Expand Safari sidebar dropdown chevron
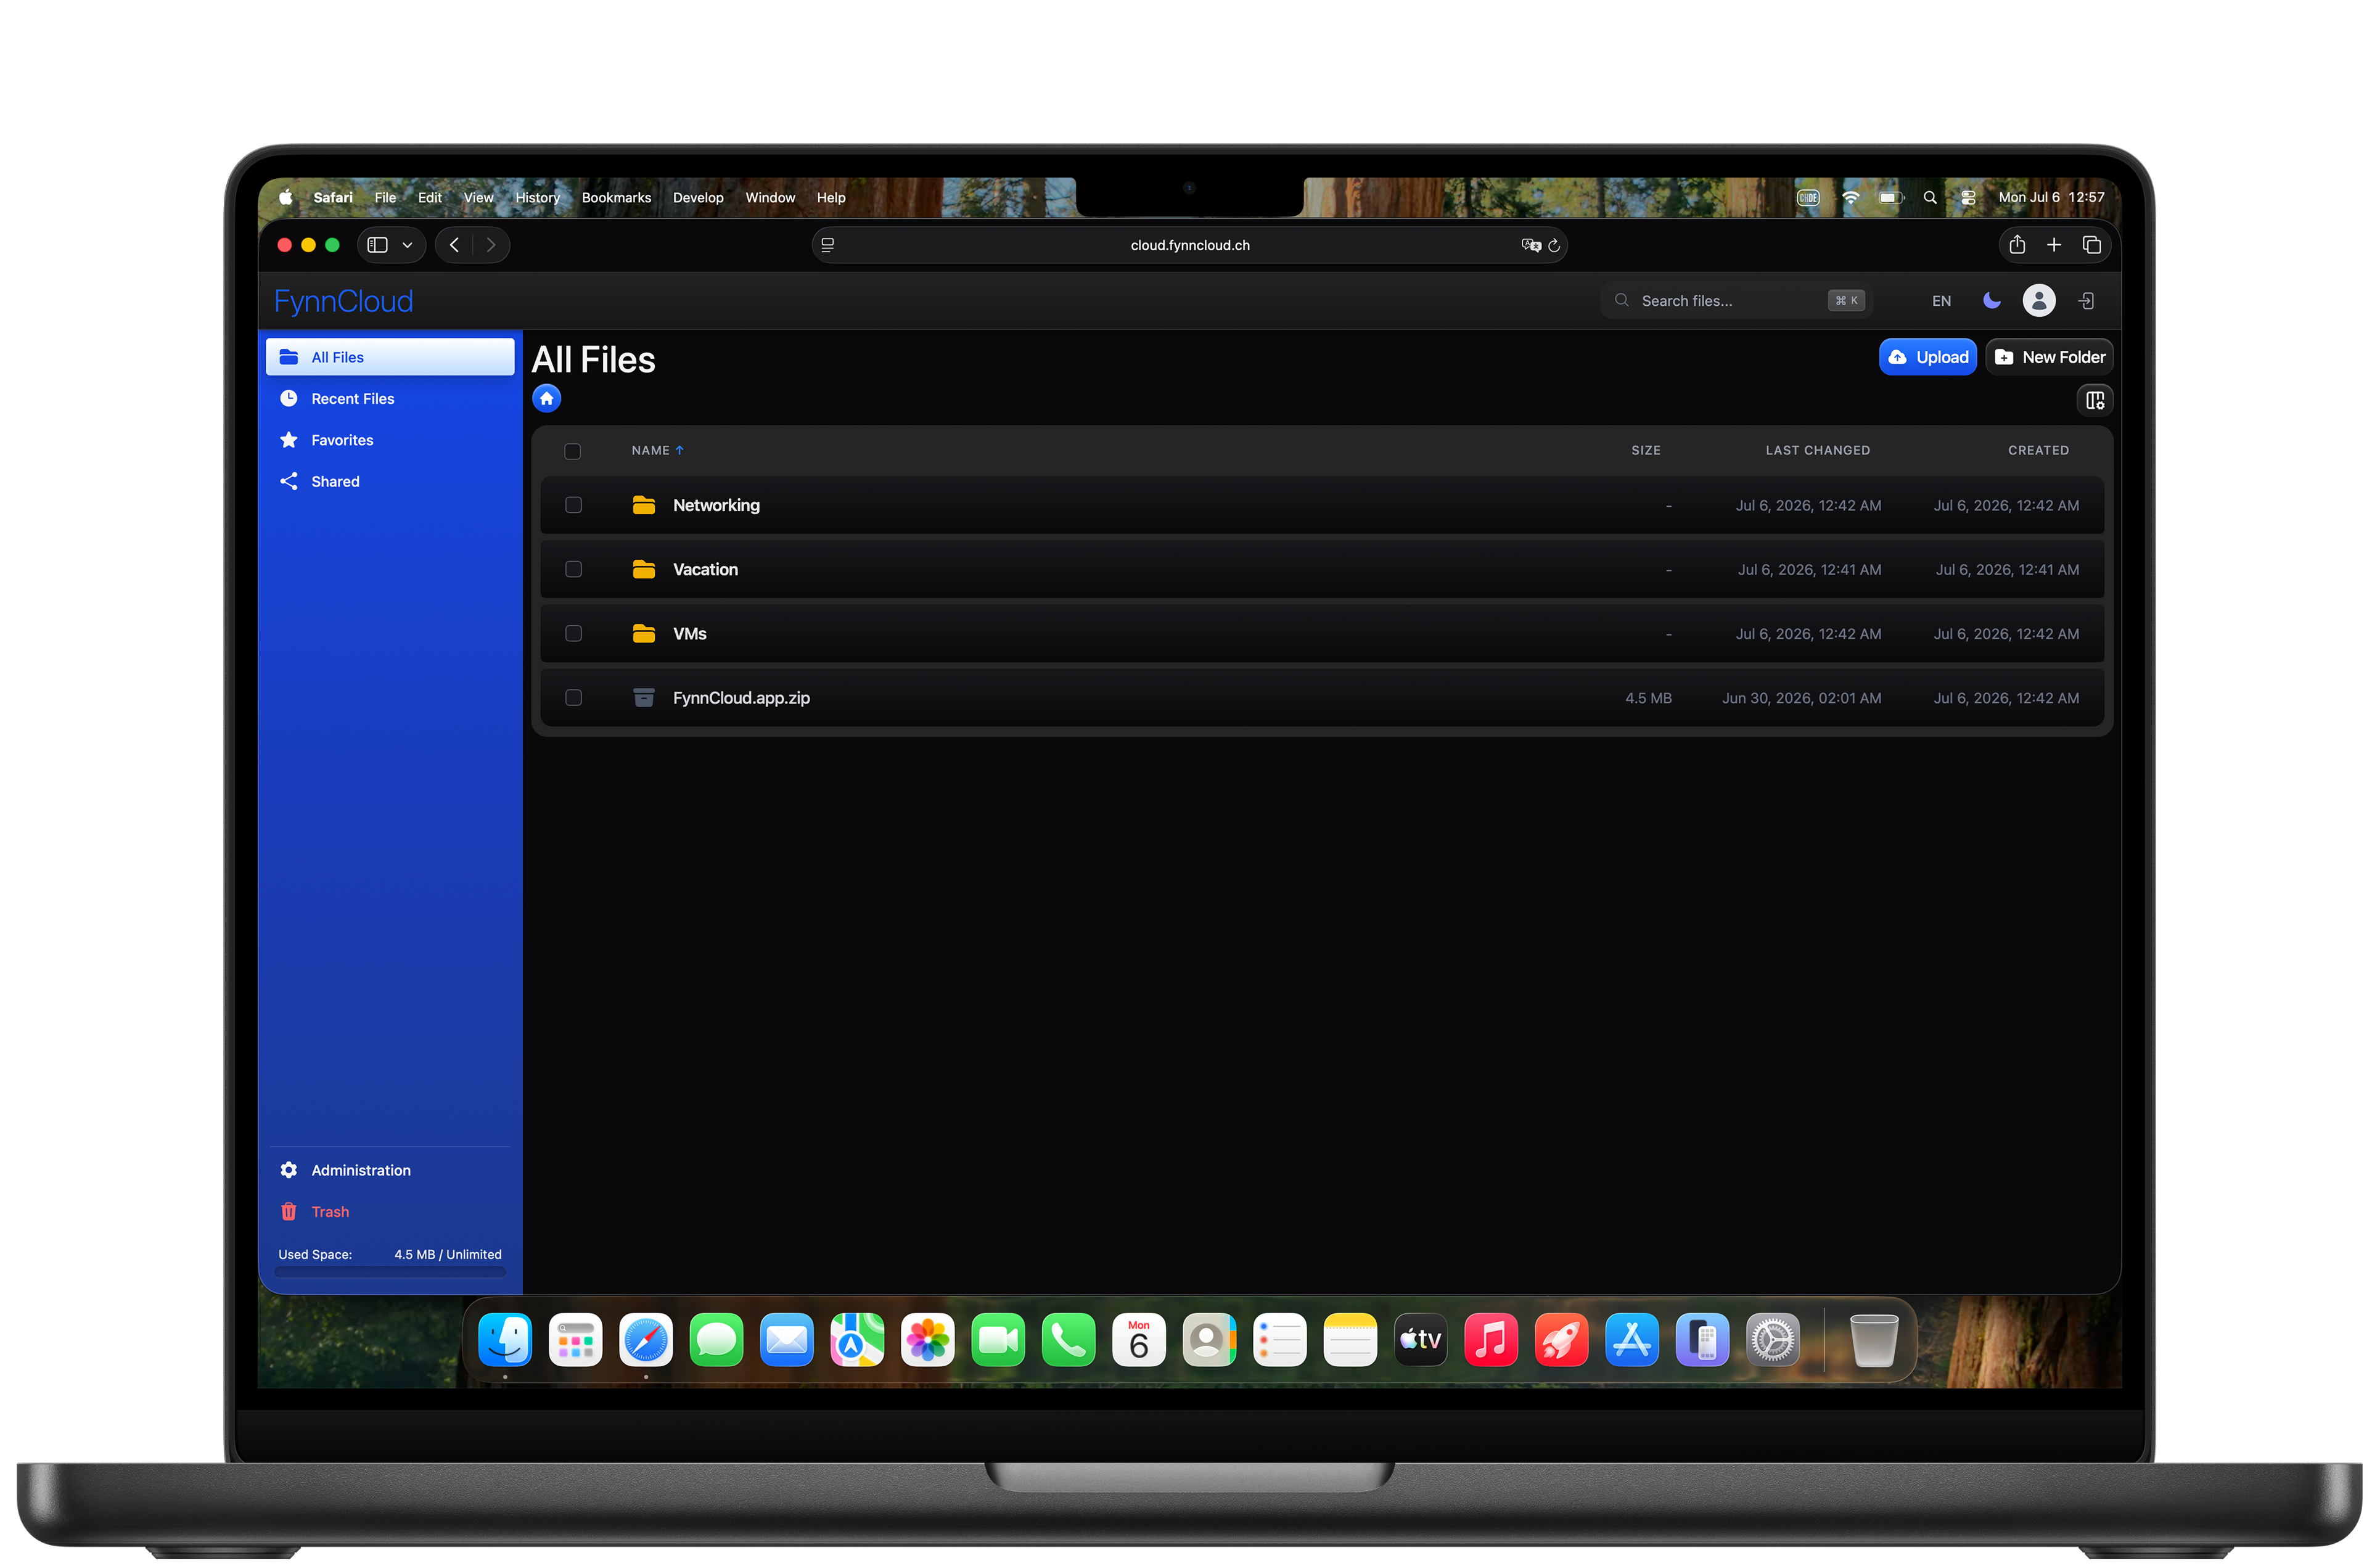 coord(407,245)
